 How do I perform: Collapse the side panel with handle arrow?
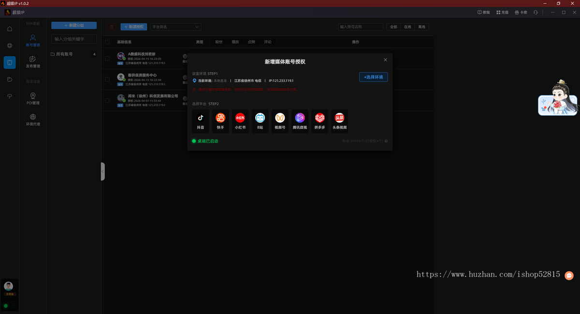click(x=103, y=171)
